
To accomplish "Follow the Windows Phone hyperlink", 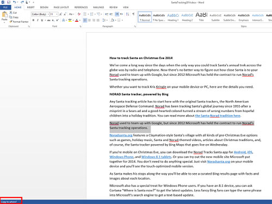I will point(121,157).
